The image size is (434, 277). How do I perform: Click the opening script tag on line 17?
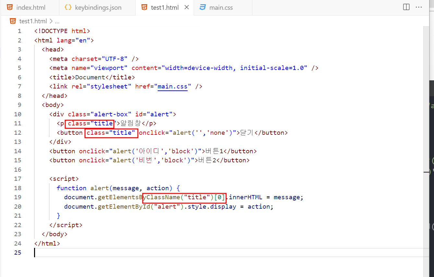pyautogui.click(x=64, y=179)
